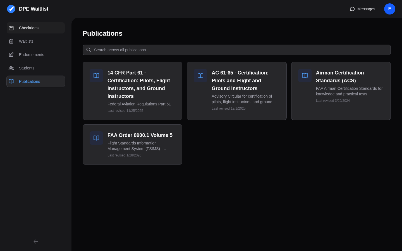Click the book icon on the FAA Order 8900.1 card
The width and height of the screenshot is (402, 251).
[96, 138]
